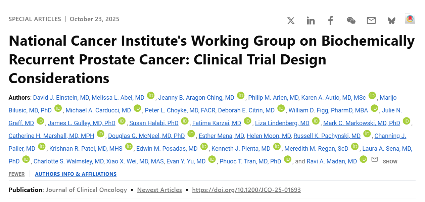Image resolution: width=425 pixels, height=202 pixels.
Task: Share article on Bluesky butterfly icon
Action: [x=391, y=21]
